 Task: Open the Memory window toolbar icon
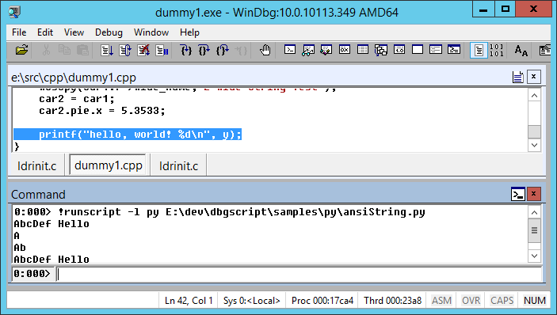pos(363,50)
